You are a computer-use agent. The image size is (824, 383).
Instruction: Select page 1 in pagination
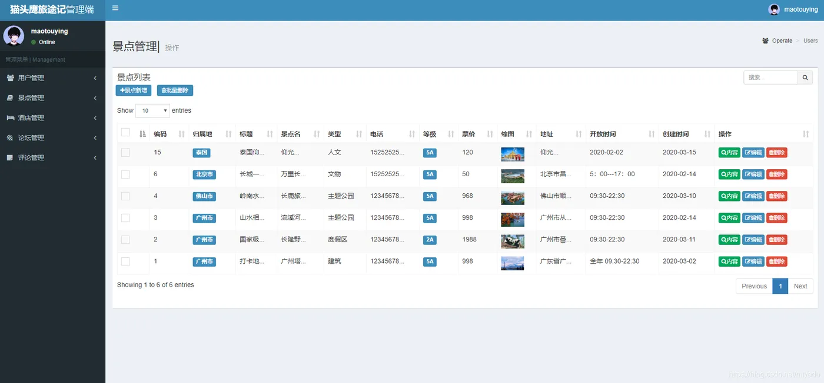[780, 286]
